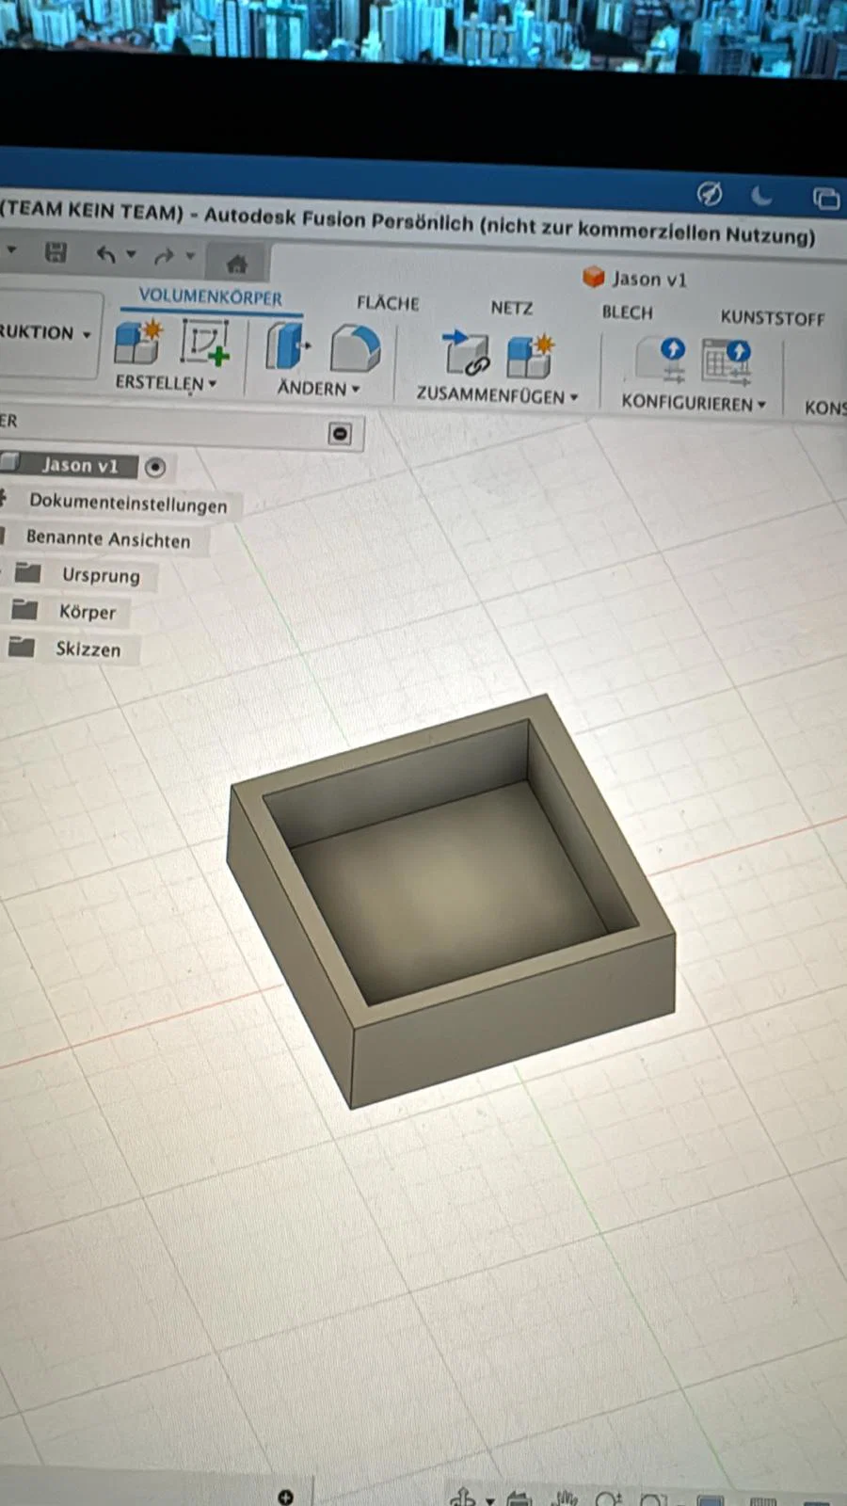The height and width of the screenshot is (1506, 847).
Task: Select Benannte Ansichten in the browser tree
Action: pyautogui.click(x=108, y=539)
